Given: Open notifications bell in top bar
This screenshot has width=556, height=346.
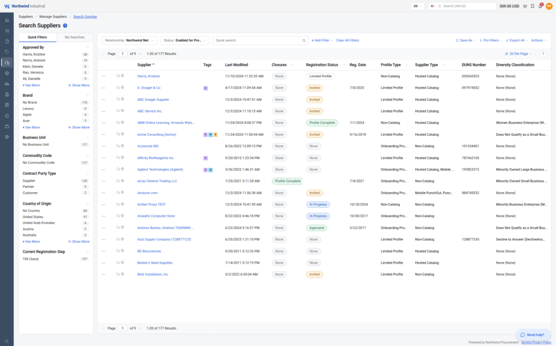Looking at the screenshot, I should [540, 6].
